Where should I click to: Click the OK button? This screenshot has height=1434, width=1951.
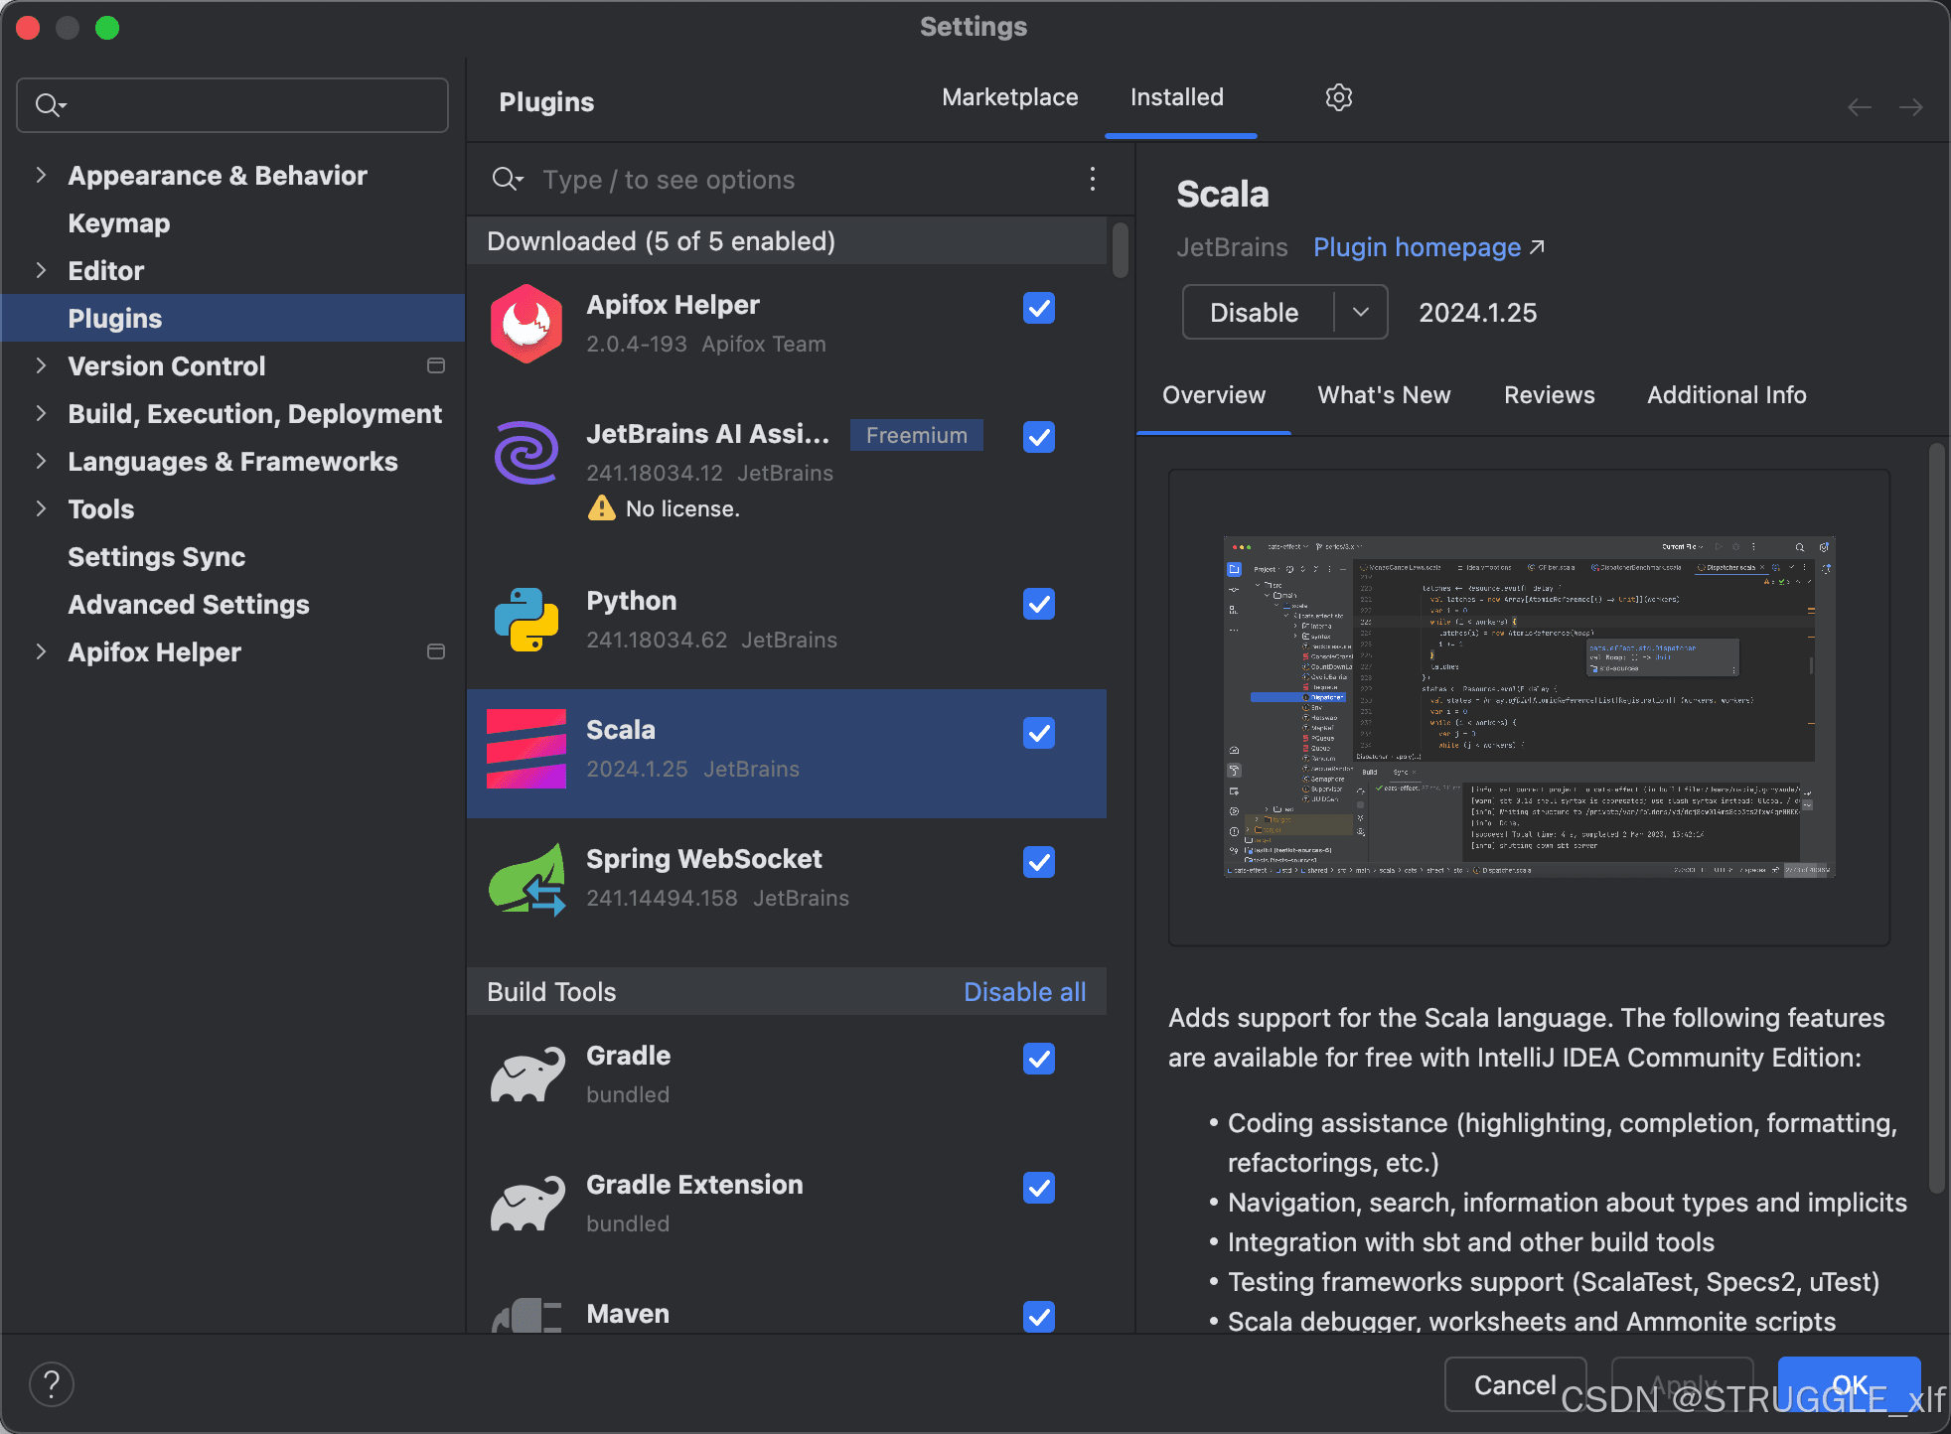[x=1849, y=1384]
